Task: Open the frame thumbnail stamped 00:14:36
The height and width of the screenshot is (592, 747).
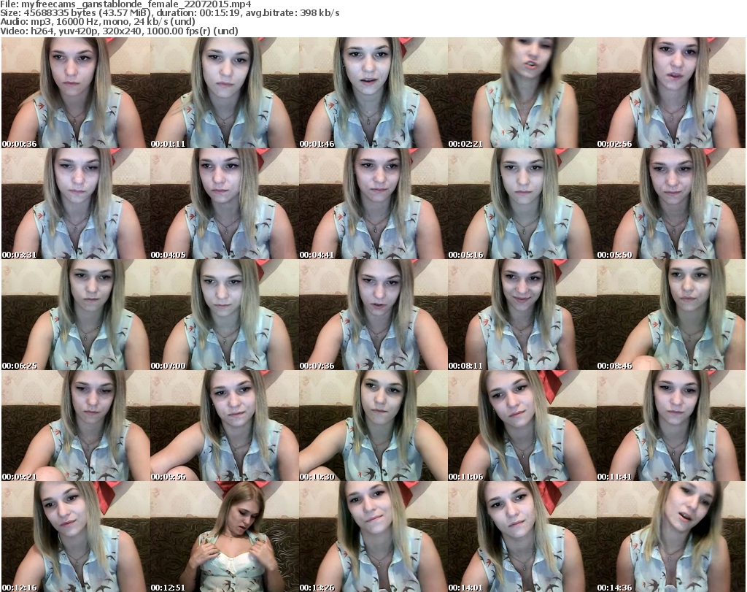Action: [x=671, y=537]
